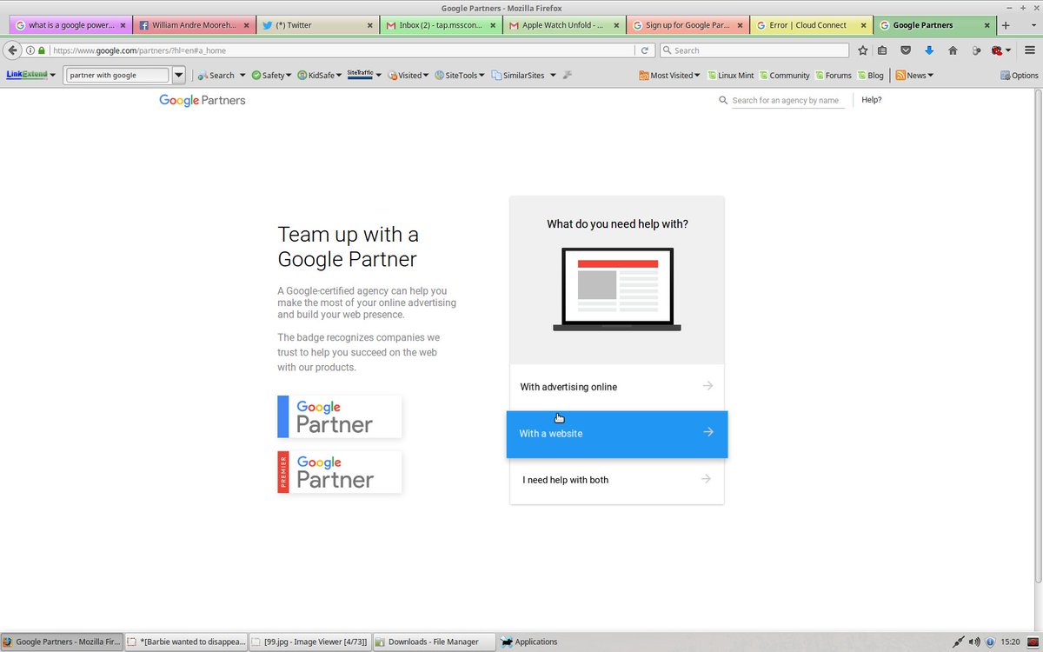Open the downloads arrow icon
This screenshot has width=1043, height=652.
click(x=928, y=50)
